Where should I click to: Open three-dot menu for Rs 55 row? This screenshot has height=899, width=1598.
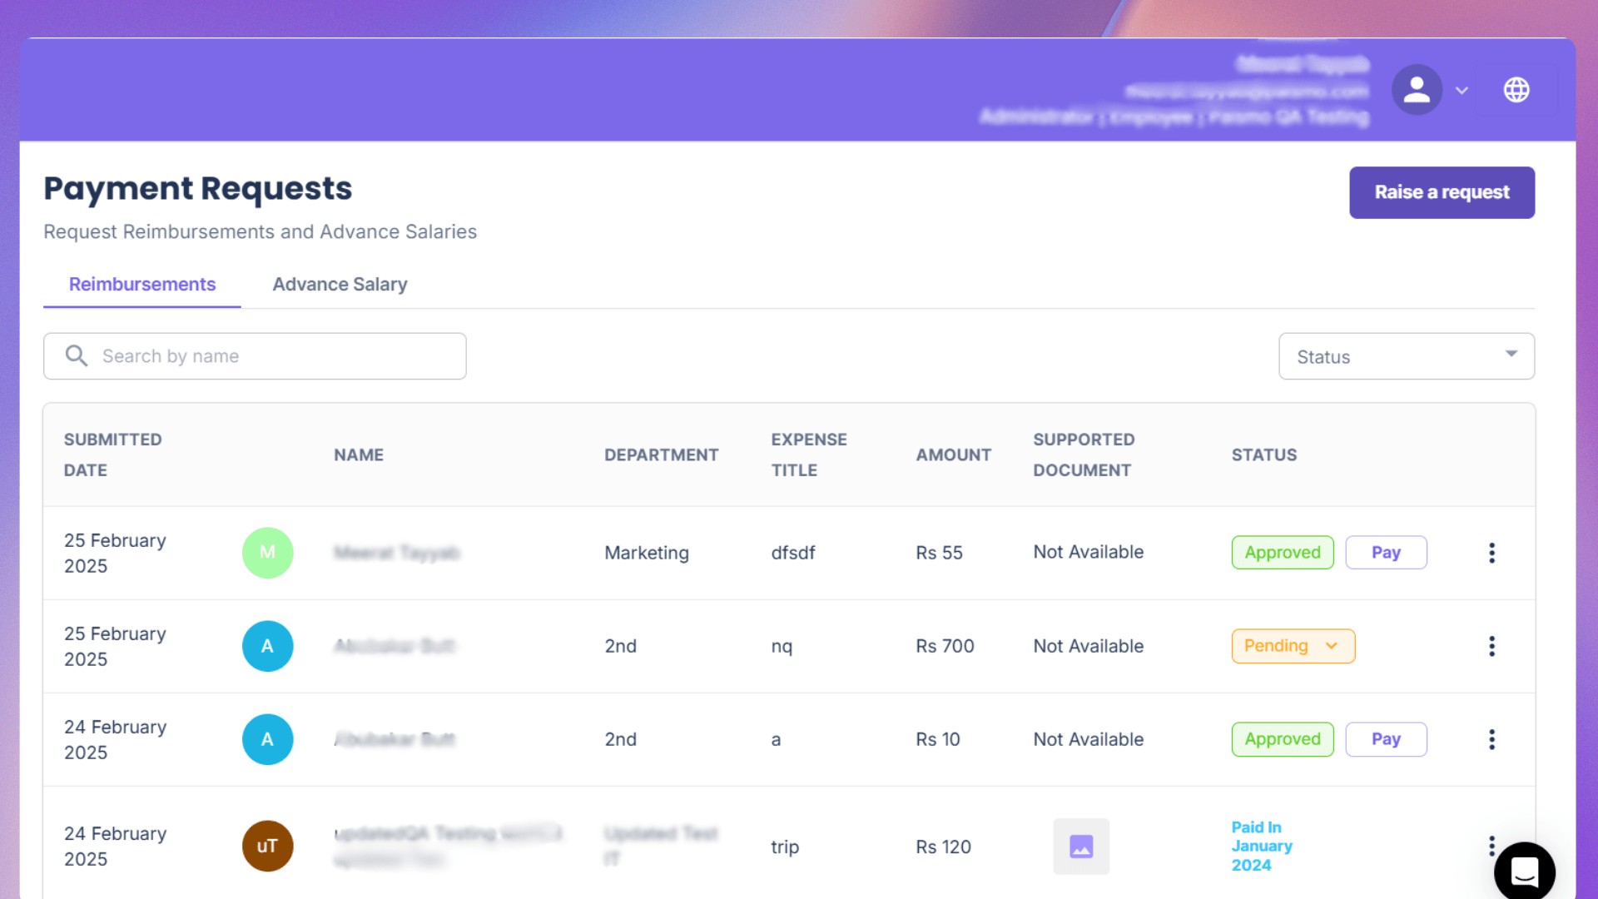[1491, 553]
